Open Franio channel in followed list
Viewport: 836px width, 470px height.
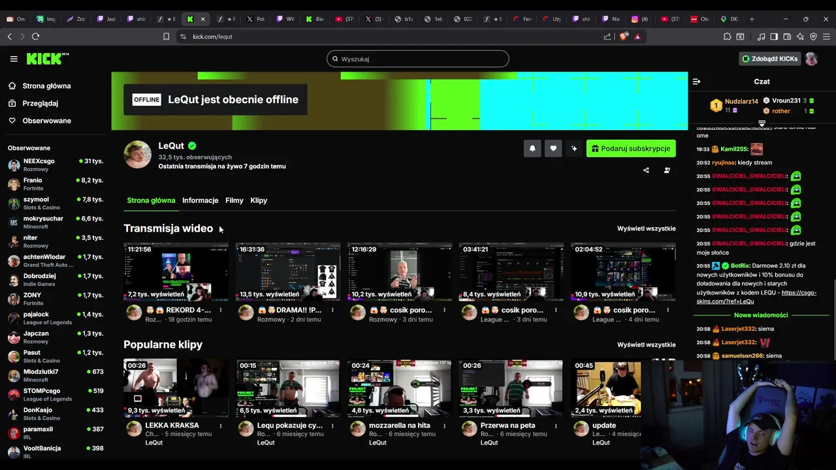pos(56,184)
